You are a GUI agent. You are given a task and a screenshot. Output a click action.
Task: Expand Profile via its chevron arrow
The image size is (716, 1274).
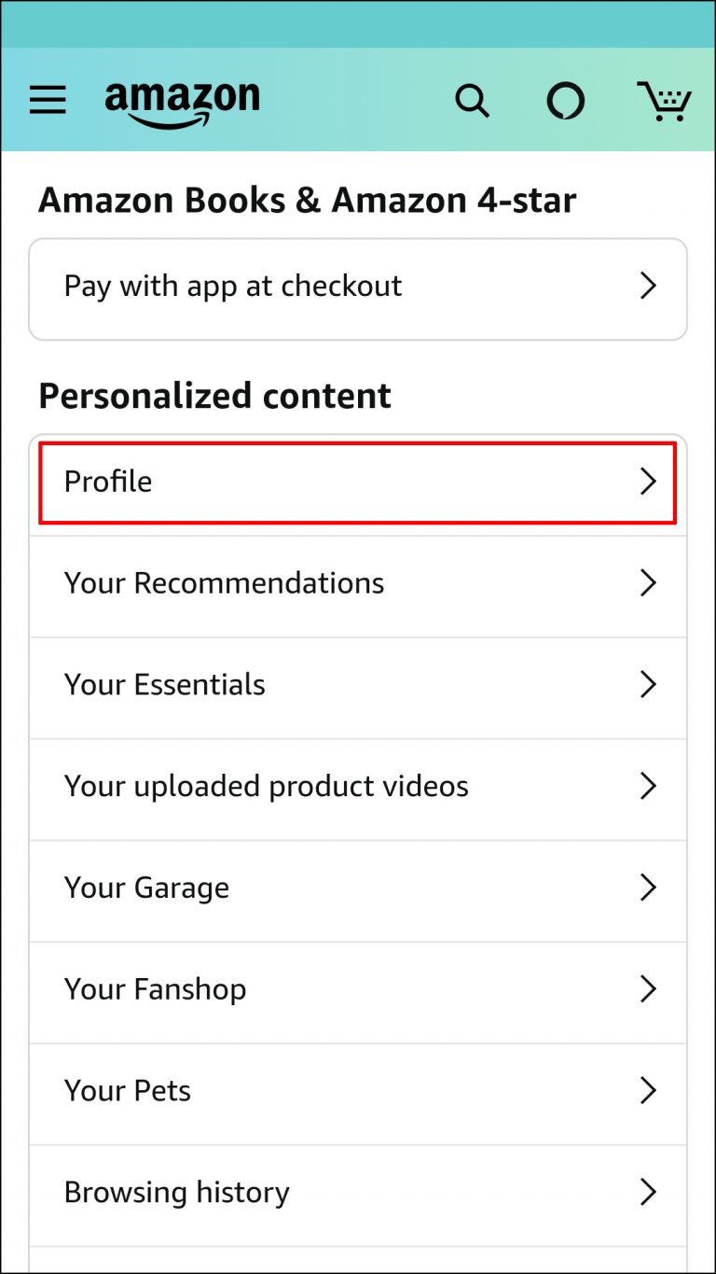tap(648, 482)
